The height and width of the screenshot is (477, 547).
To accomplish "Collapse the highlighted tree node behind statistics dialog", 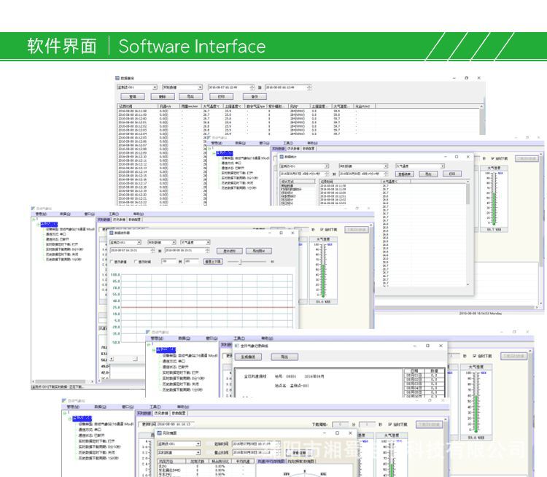I will click(214, 153).
